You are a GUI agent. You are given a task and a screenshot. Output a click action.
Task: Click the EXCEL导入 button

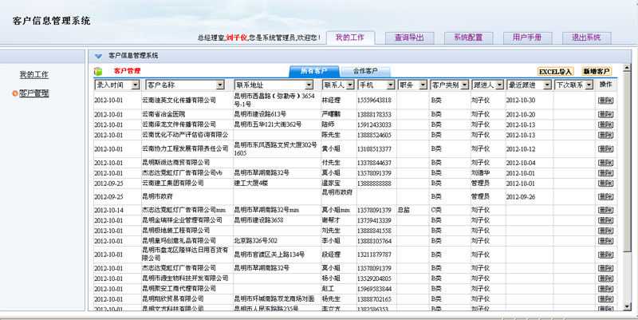click(556, 72)
